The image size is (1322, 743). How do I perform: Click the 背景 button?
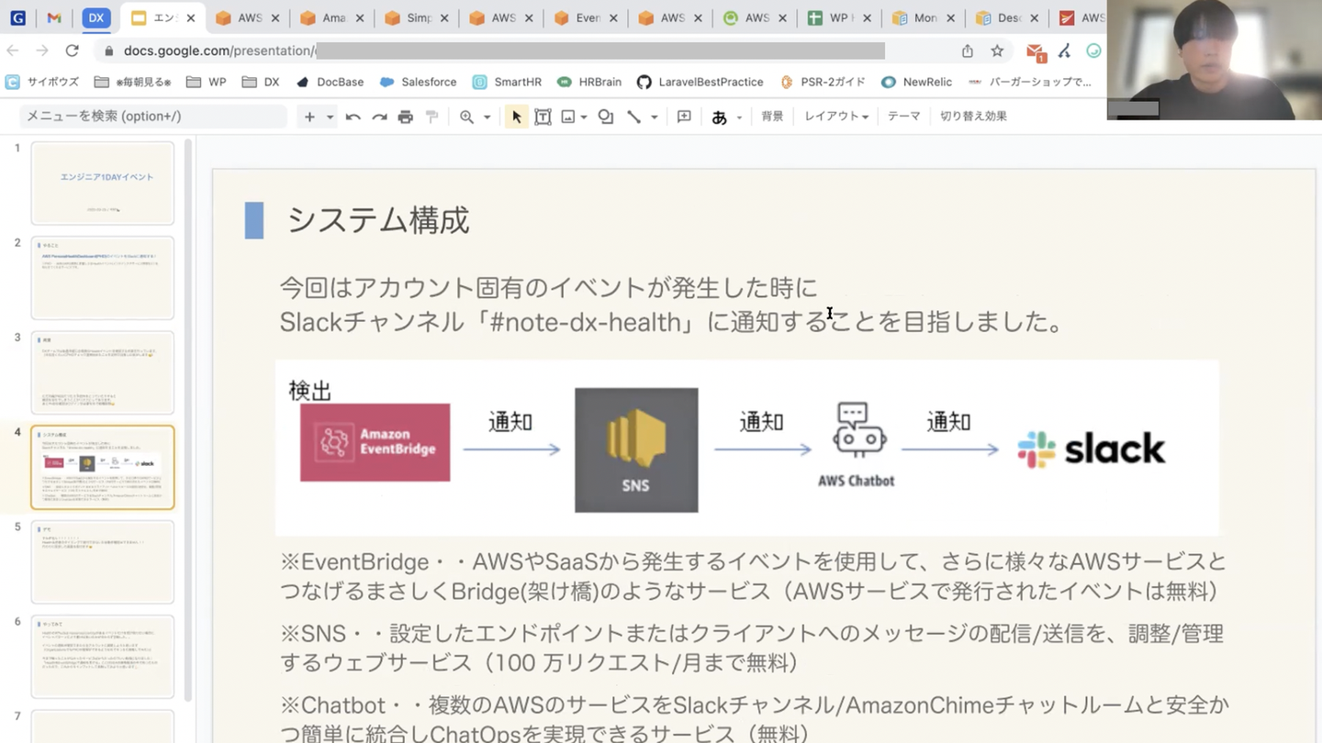click(x=772, y=116)
